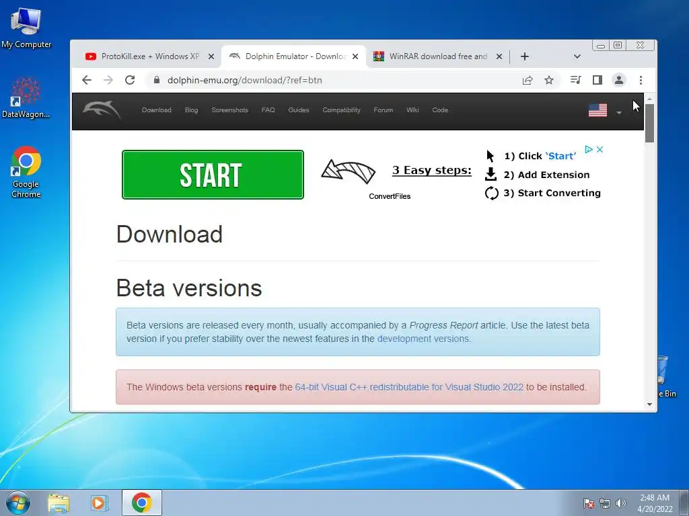Open the media control icon in toolbar
Image resolution: width=689 pixels, height=516 pixels.
point(575,80)
